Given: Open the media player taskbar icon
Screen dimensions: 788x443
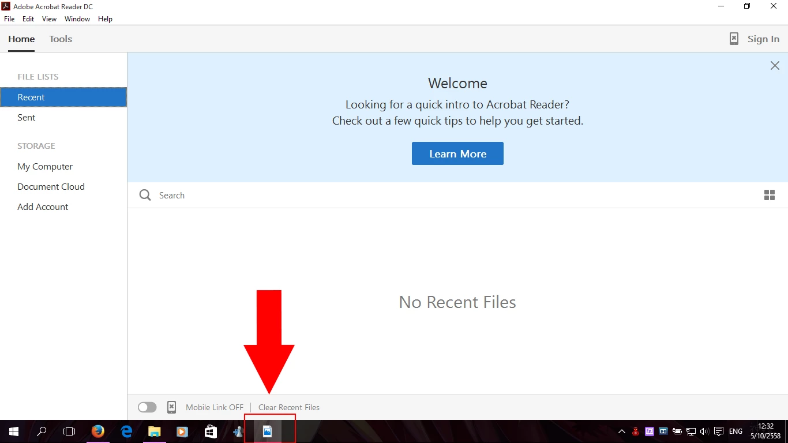Looking at the screenshot, I should click(182, 431).
